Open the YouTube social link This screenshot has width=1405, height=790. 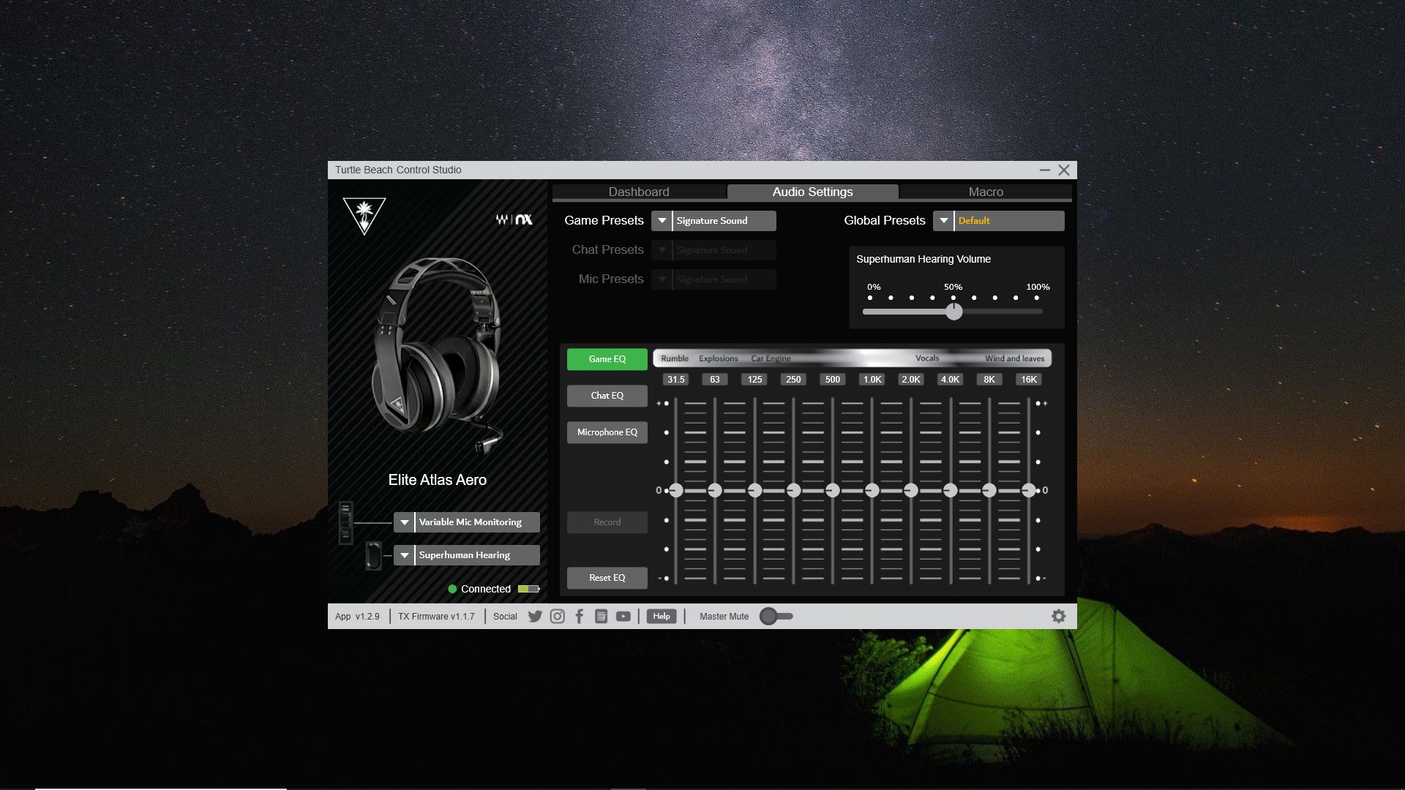coord(623,616)
